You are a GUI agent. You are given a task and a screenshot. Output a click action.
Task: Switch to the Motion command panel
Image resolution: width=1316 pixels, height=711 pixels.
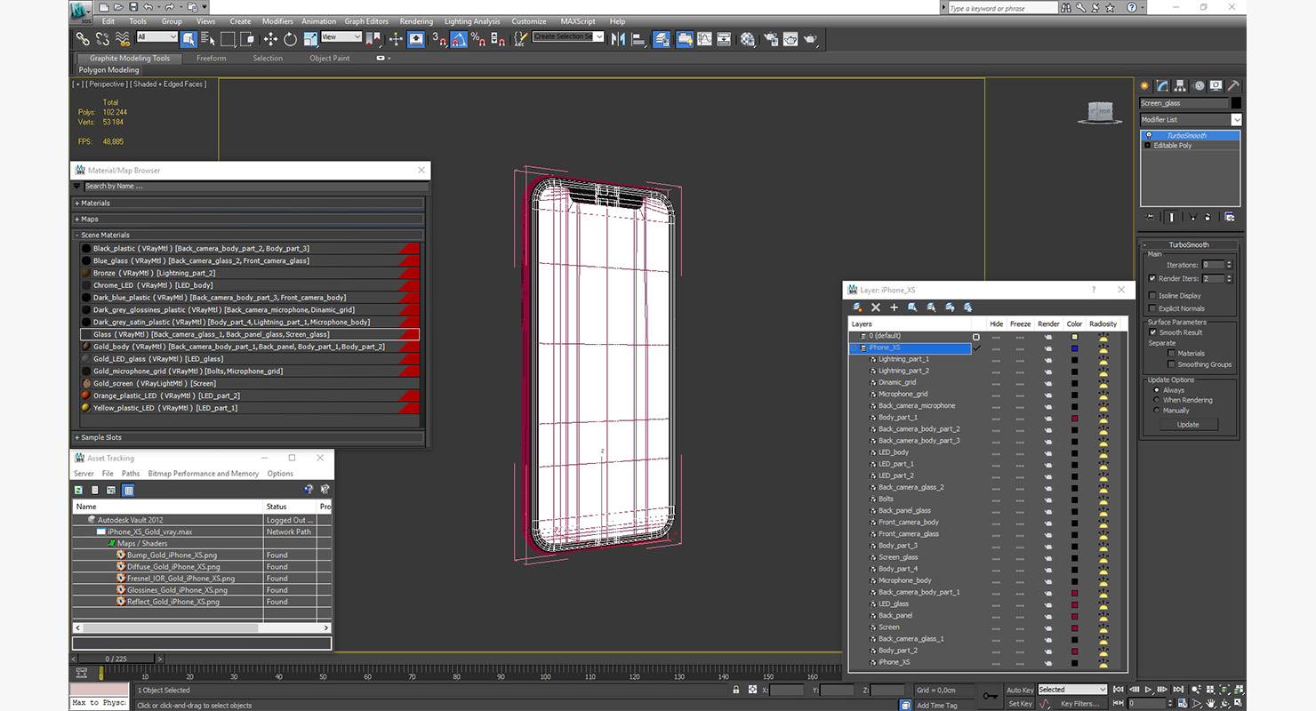(1199, 85)
